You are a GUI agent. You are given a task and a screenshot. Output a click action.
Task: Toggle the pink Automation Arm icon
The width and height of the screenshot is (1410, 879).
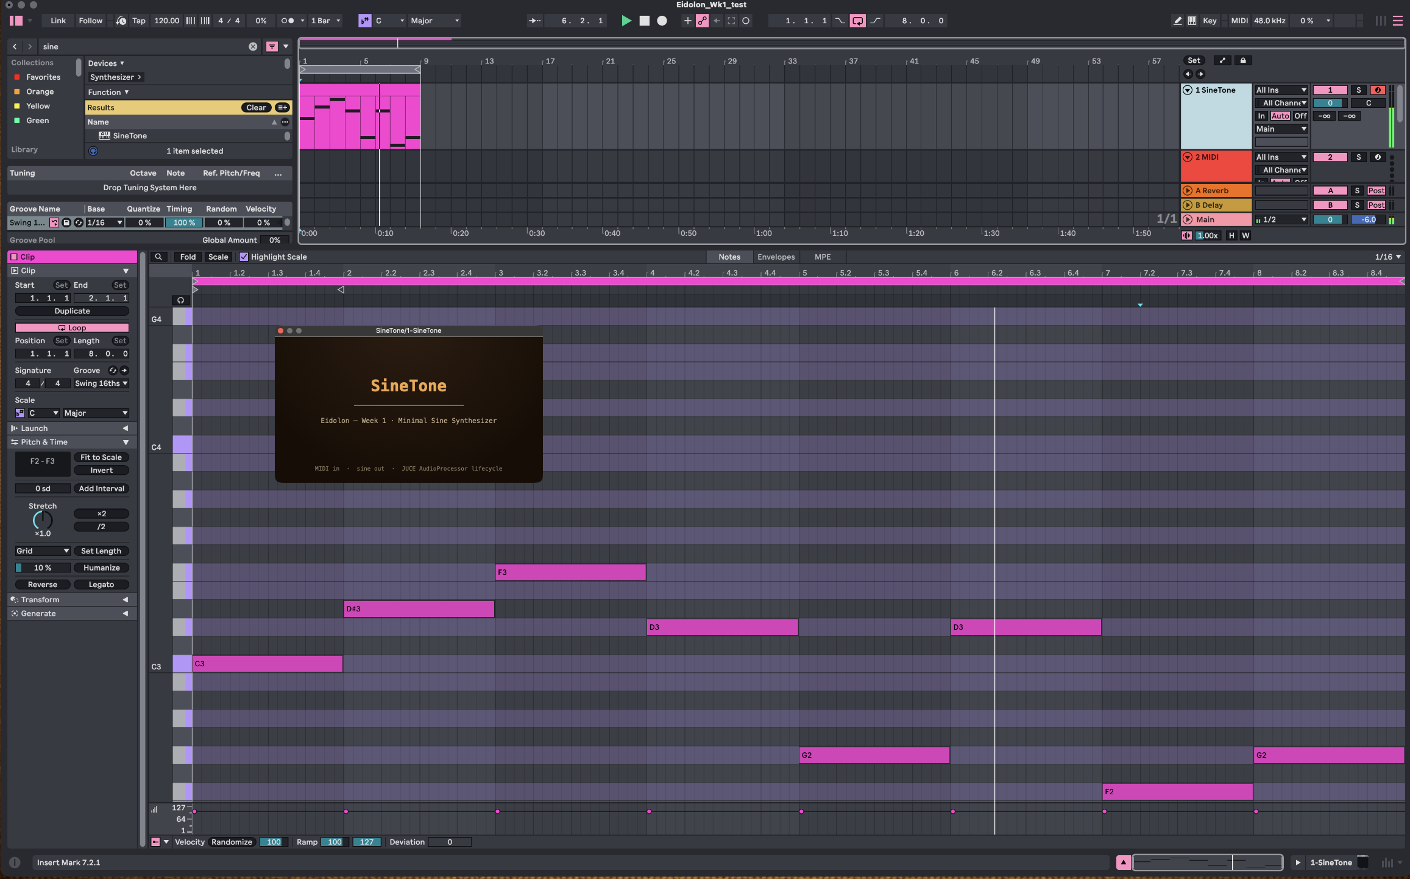pos(702,21)
